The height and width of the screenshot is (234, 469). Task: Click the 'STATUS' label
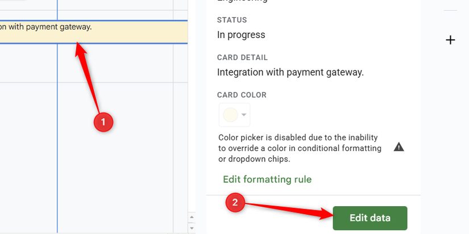pyautogui.click(x=232, y=20)
